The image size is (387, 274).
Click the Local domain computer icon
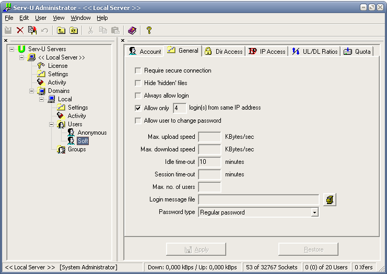(51, 99)
